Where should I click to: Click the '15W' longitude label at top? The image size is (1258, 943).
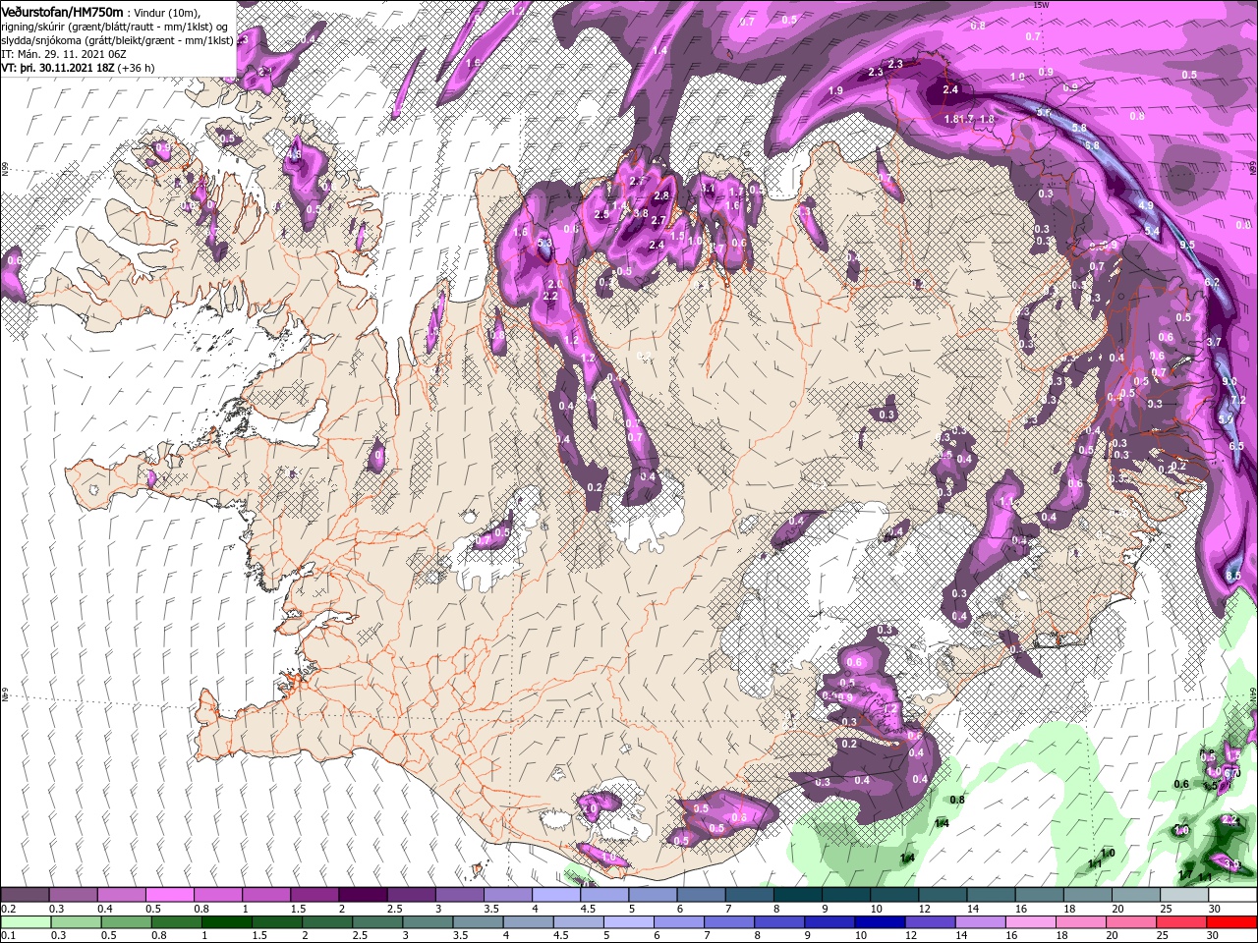click(x=1041, y=5)
